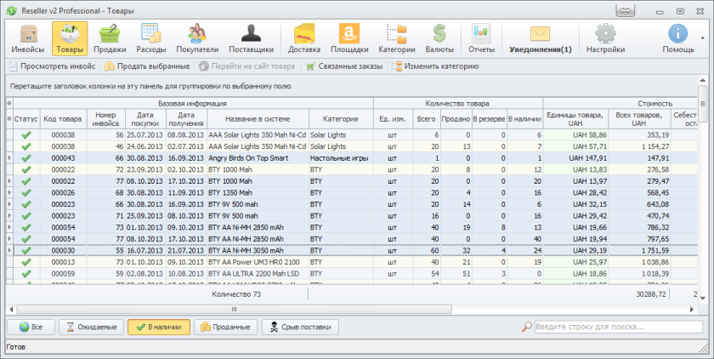Open the Расходы expenses section
The width and height of the screenshot is (714, 359).
[151, 37]
